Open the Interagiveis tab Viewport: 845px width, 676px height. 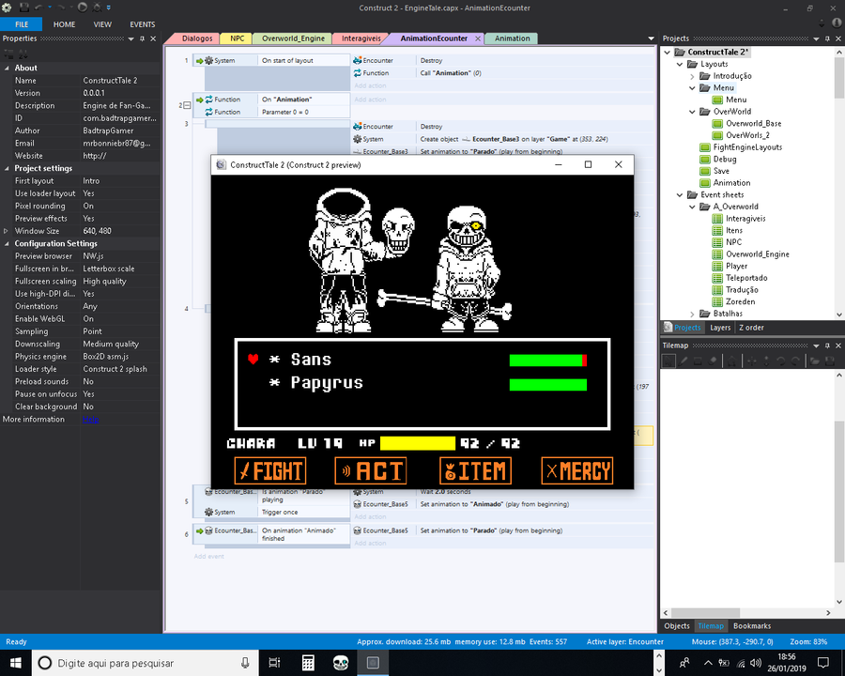pos(361,38)
